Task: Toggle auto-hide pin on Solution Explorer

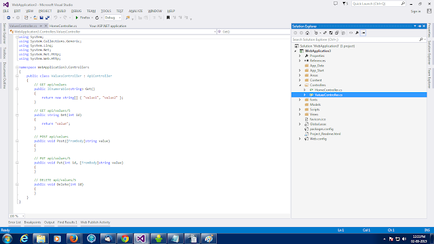Action: [x=420, y=26]
